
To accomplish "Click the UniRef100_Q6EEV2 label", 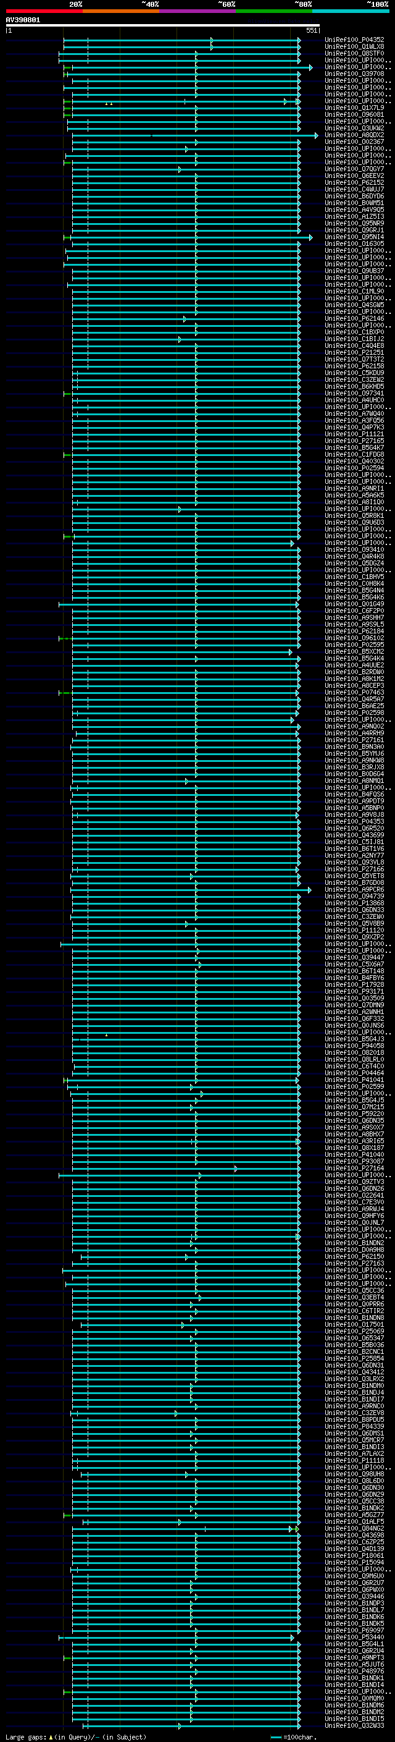I will [354, 176].
